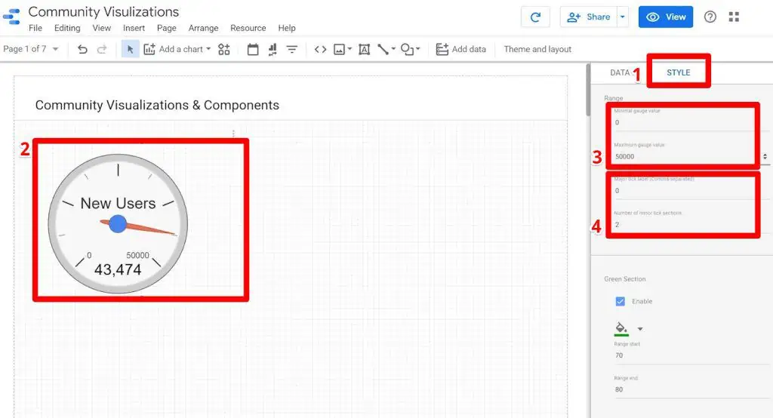Open green fill color dropdown arrow
The image size is (773, 418).
coord(640,329)
